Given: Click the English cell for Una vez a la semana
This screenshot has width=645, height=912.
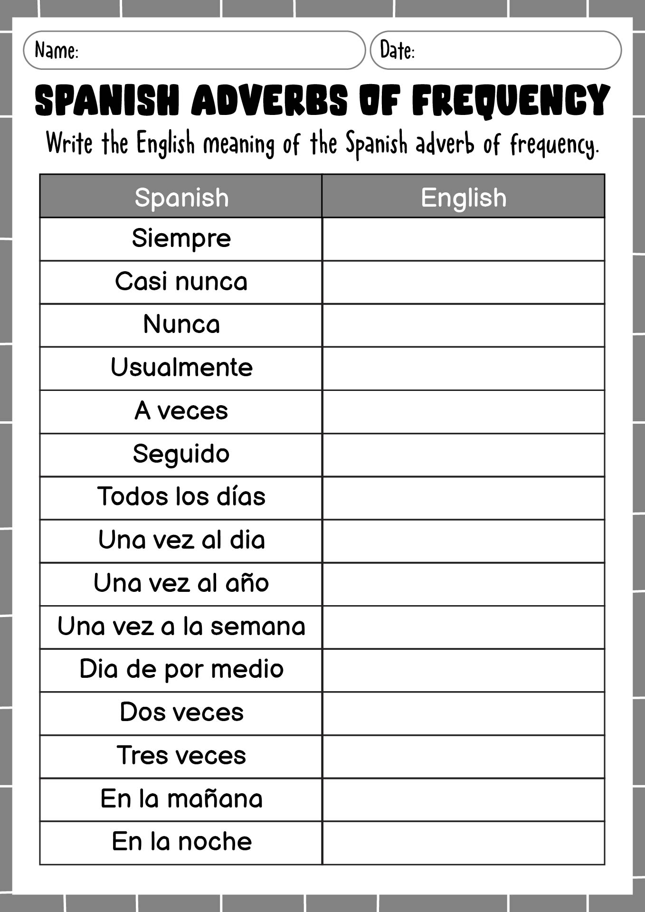Looking at the screenshot, I should [x=463, y=627].
